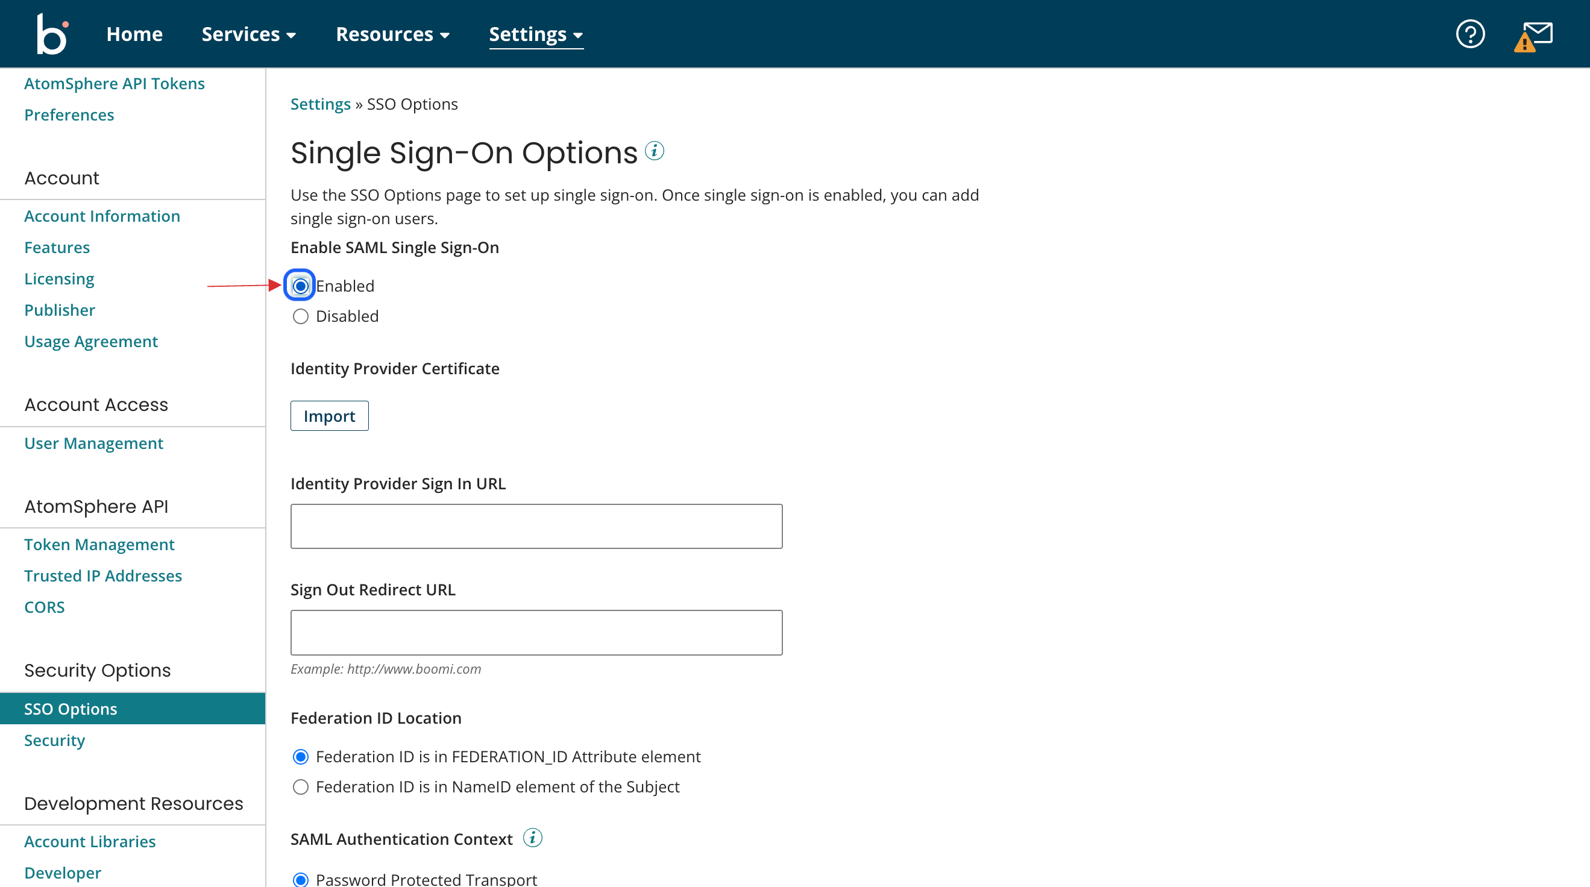Open Account Information settings page

(x=101, y=215)
